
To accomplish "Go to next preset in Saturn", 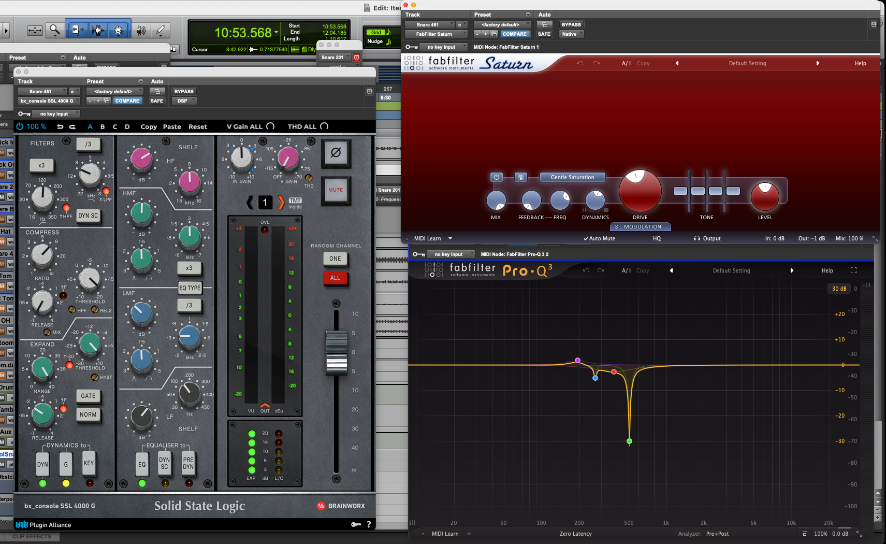I will [x=818, y=63].
